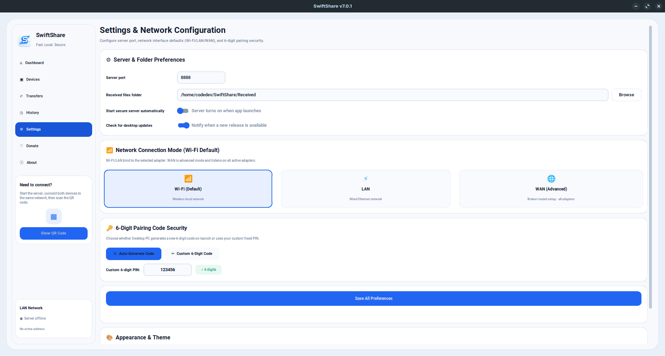665x356 pixels.
Task: Open Devices page
Action: 54,80
